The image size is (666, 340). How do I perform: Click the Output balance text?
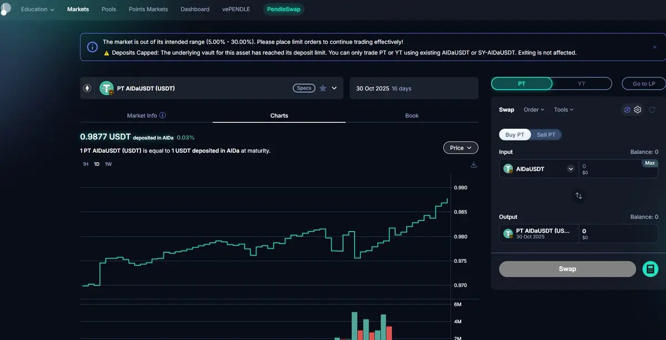pyautogui.click(x=644, y=217)
